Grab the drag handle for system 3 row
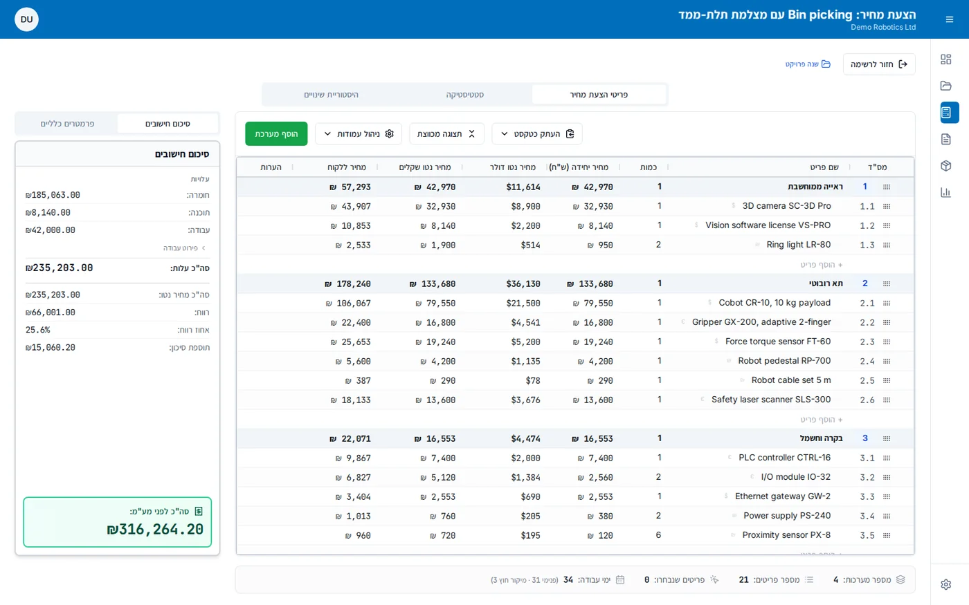 pyautogui.click(x=887, y=439)
